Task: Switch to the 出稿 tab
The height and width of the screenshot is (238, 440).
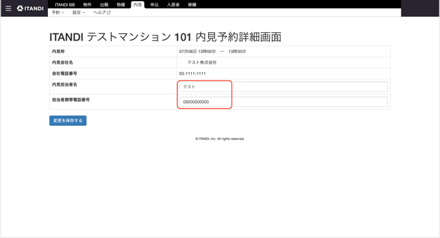Action: [104, 5]
